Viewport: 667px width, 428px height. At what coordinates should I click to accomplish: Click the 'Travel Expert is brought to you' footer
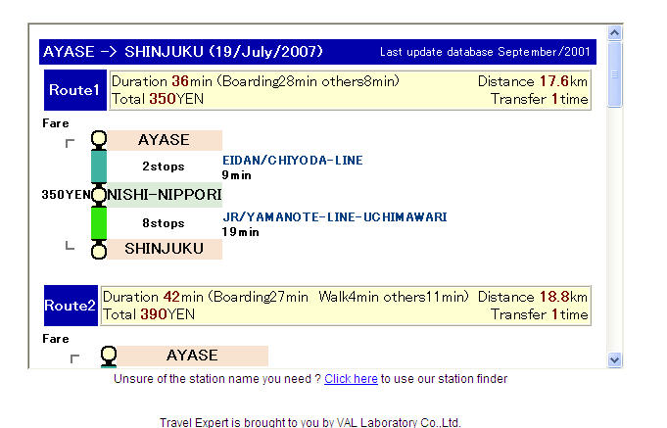point(310,422)
